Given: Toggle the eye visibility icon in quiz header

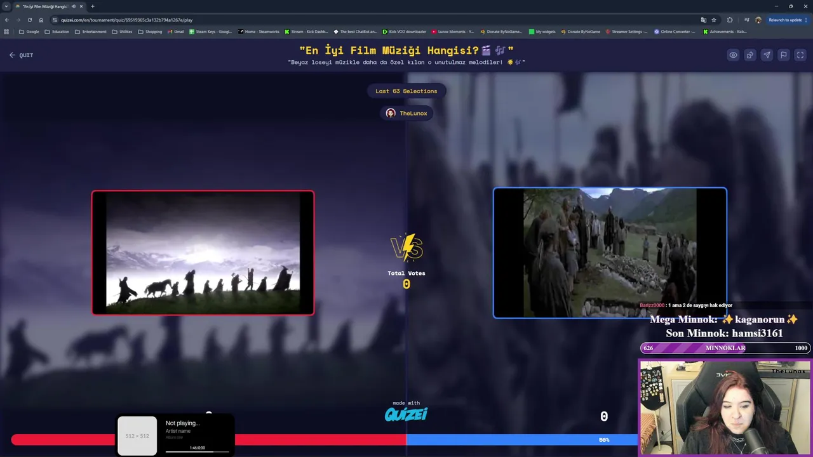Looking at the screenshot, I should click(733, 55).
